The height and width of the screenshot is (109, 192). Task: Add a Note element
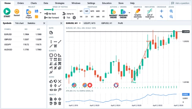click(51, 32)
